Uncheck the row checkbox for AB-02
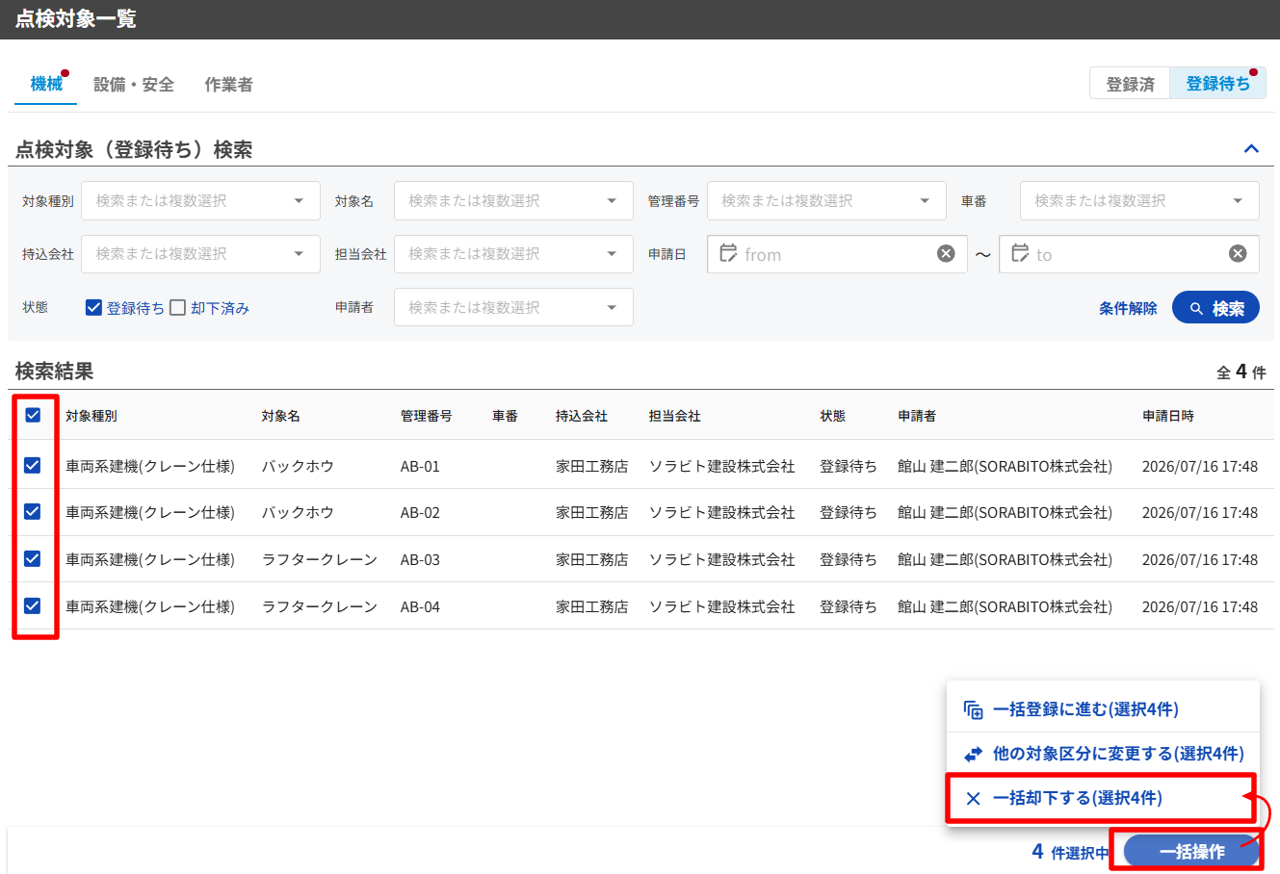Screen dimensions: 1280x874 tap(33, 511)
